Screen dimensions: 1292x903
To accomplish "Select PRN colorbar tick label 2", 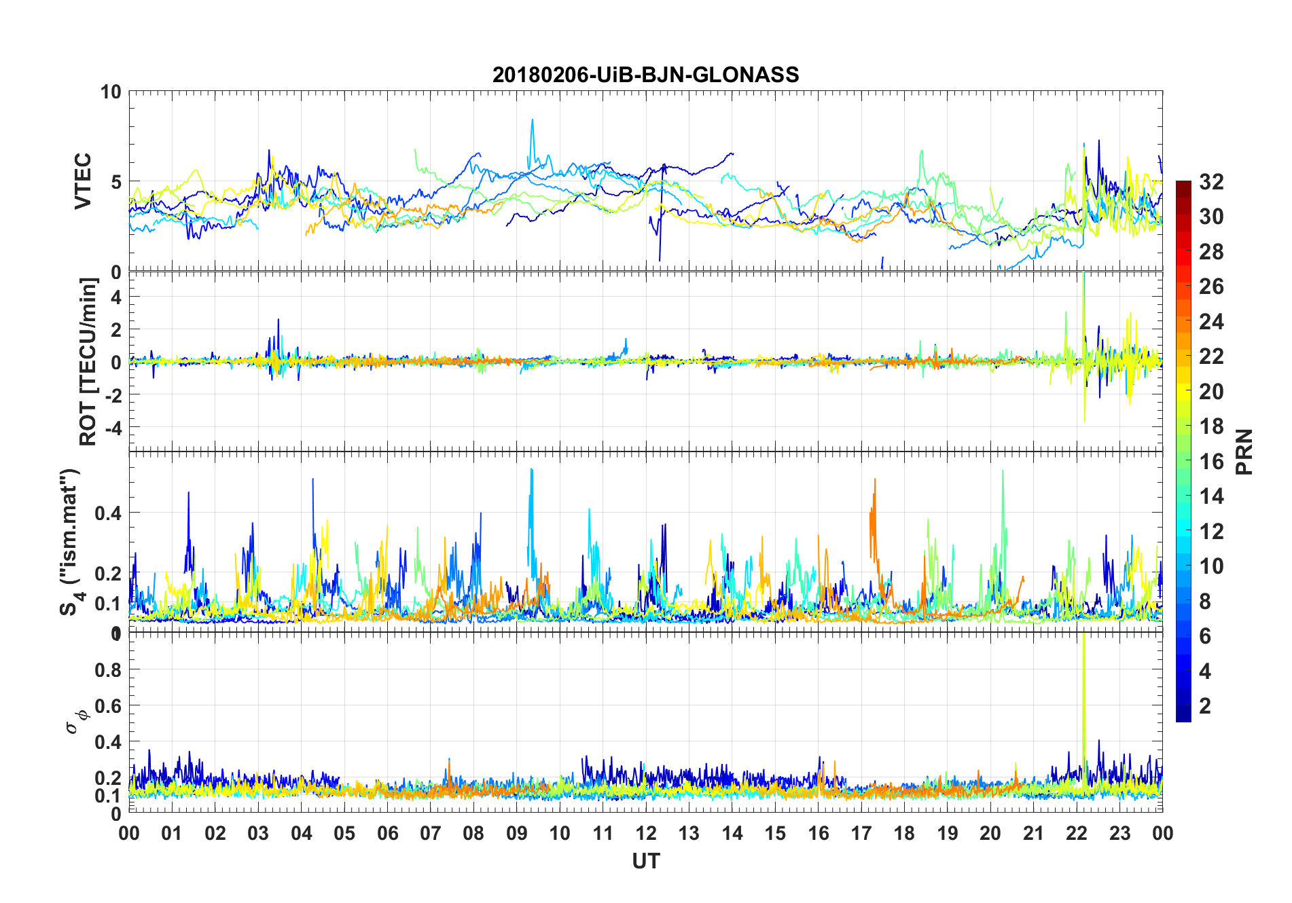I will pyautogui.click(x=1205, y=706).
